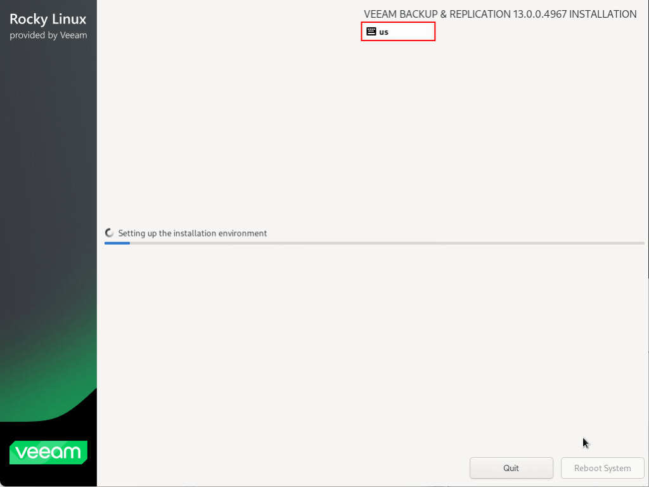Viewport: 649px width, 487px height.
Task: Click the blue filled progress bar segment
Action: point(117,243)
